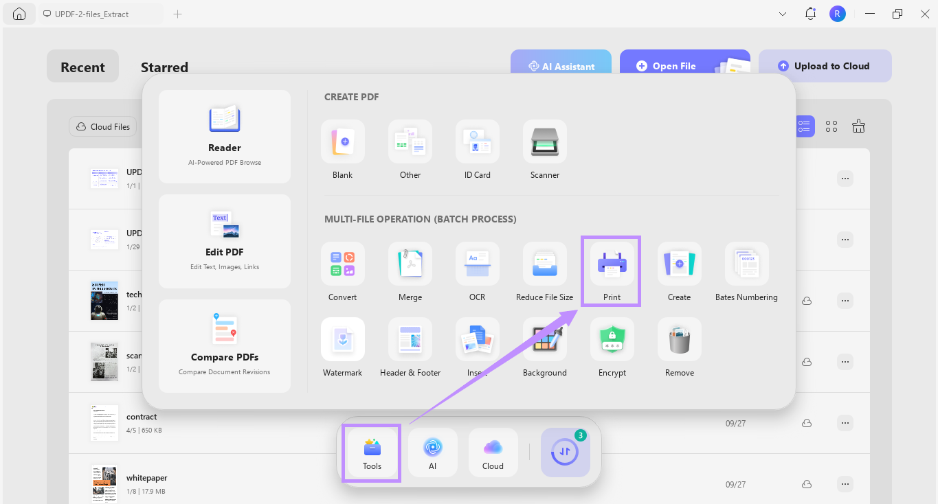Go to the Home screen icon
The width and height of the screenshot is (938, 504).
coord(19,14)
